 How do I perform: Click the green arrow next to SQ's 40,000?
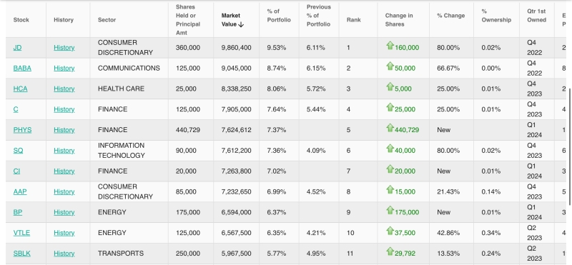coord(390,149)
